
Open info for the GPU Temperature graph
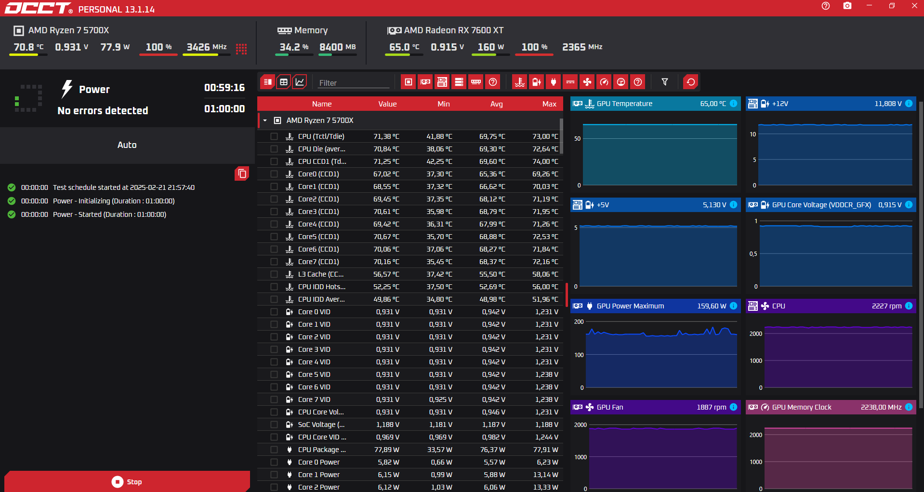click(733, 104)
